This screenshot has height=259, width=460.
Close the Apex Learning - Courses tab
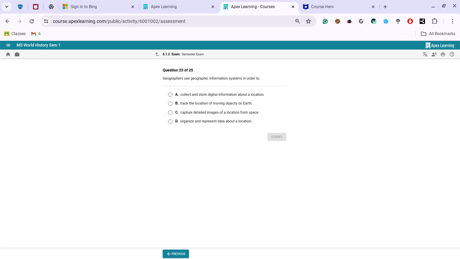(x=293, y=7)
